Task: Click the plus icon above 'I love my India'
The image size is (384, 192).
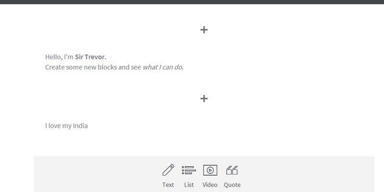Action: 204,98
